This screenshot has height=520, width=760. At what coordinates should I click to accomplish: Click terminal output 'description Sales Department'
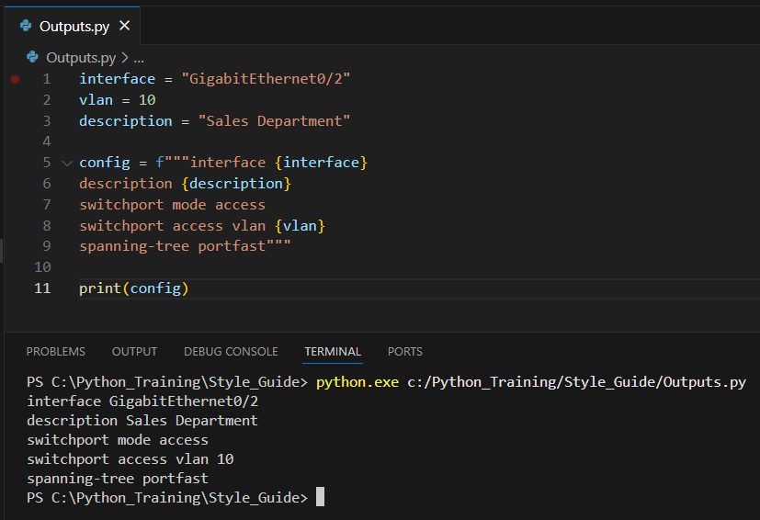click(142, 421)
